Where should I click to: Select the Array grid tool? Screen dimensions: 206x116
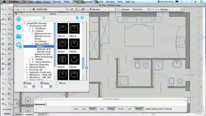point(9,64)
